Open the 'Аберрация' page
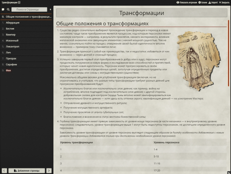The height and width of the screenshot is (174, 231). (26, 23)
